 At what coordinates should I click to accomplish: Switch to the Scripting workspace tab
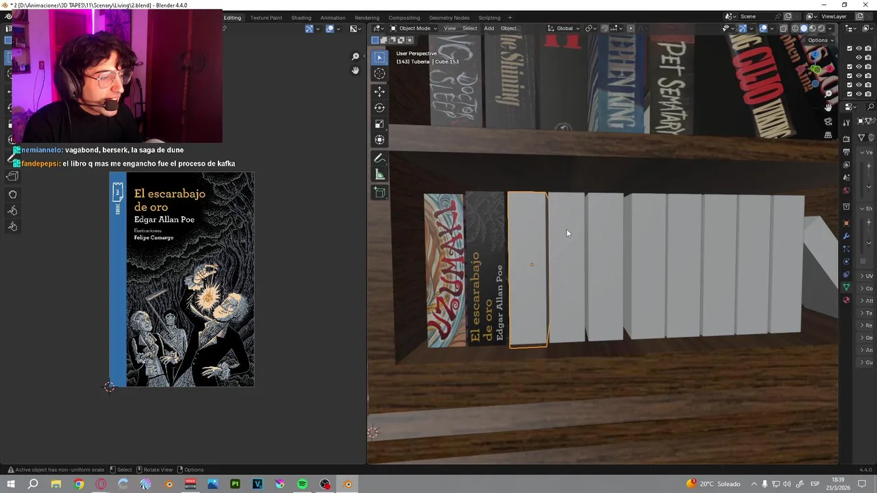click(489, 18)
